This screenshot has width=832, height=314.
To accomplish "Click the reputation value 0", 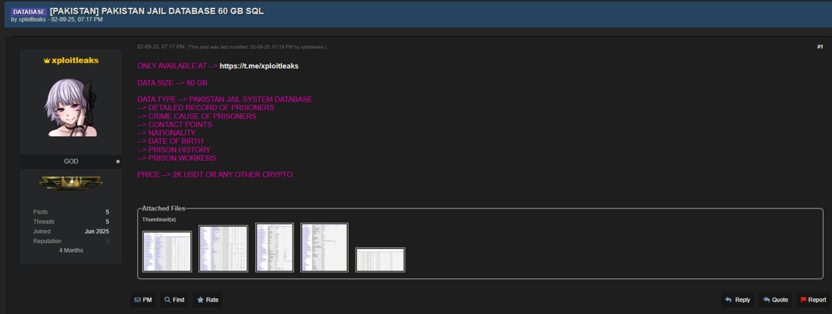I will (x=108, y=241).
